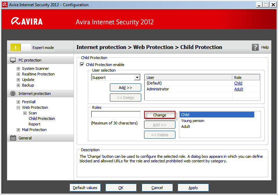Focus the role name input field
Viewport: 278px width, 195px height.
coord(116,114)
